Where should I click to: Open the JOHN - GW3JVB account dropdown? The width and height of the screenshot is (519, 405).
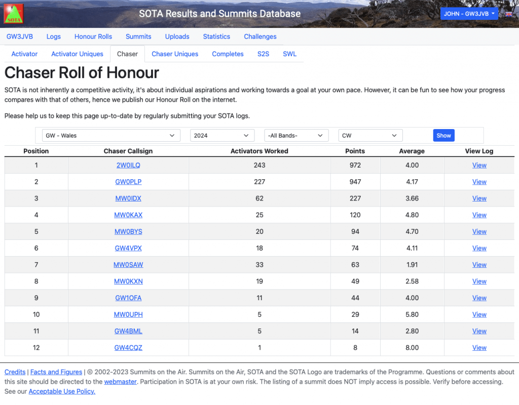tap(469, 14)
